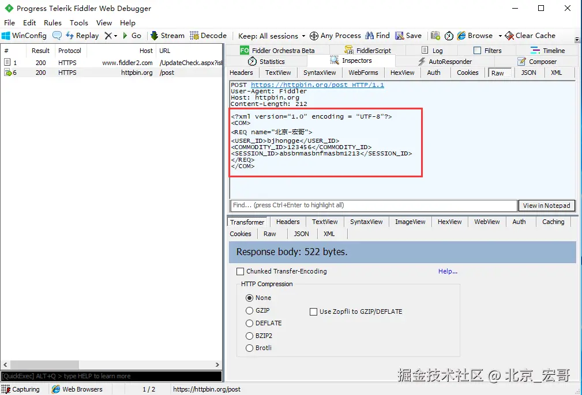Image resolution: width=582 pixels, height=395 pixels.
Task: Click the FiddlerScript JS icon
Action: click(349, 50)
